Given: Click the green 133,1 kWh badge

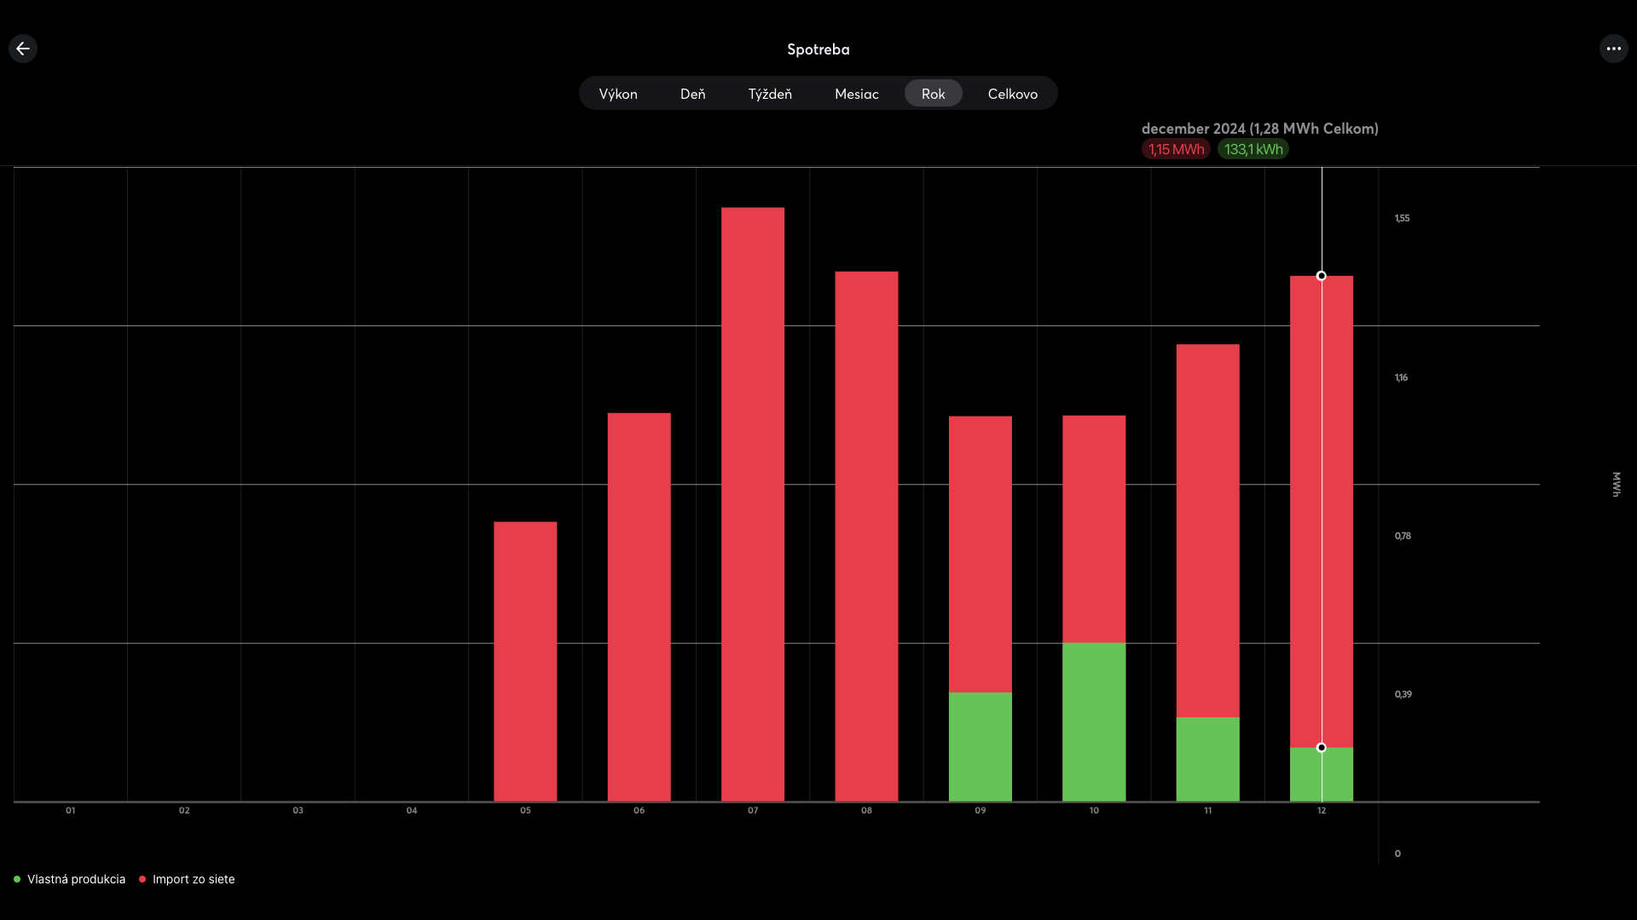Looking at the screenshot, I should click(x=1252, y=149).
